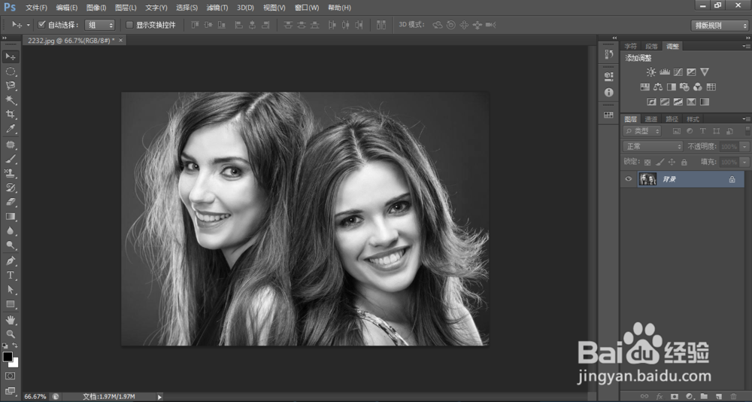The height and width of the screenshot is (402, 752).
Task: Enable the 显示变换控件 checkbox
Action: pos(129,25)
